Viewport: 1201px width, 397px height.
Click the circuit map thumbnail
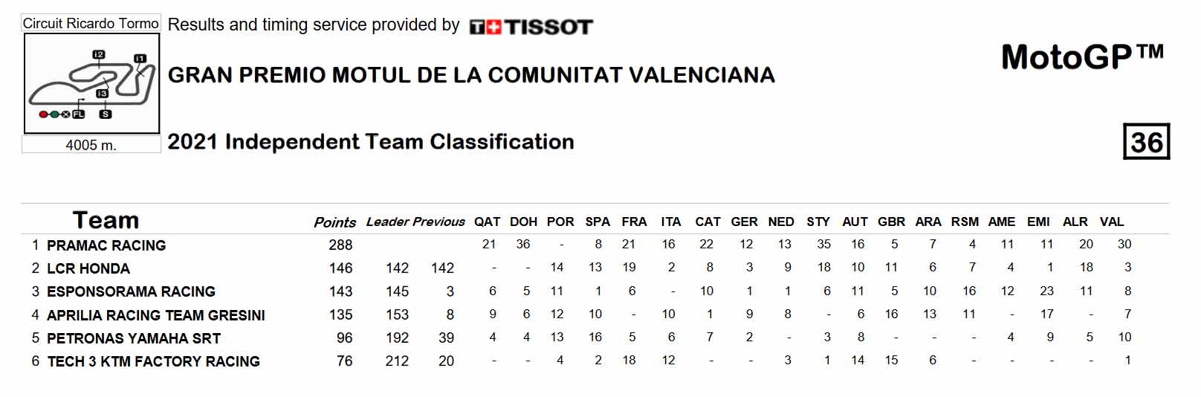[x=91, y=83]
